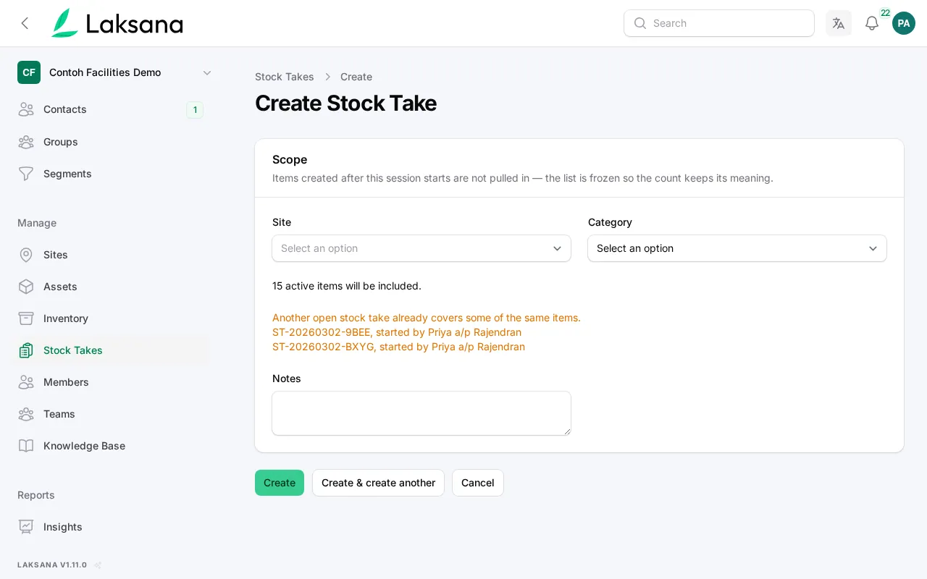Screen dimensions: 927x579
Task: Click the notification count badge 22
Action: point(885,13)
